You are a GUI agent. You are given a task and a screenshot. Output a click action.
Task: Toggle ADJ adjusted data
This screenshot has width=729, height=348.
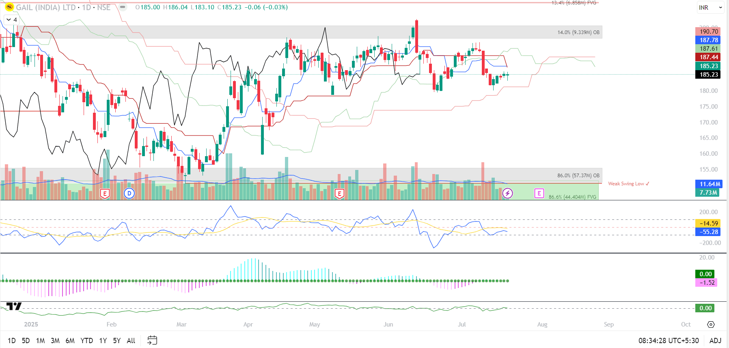715,341
